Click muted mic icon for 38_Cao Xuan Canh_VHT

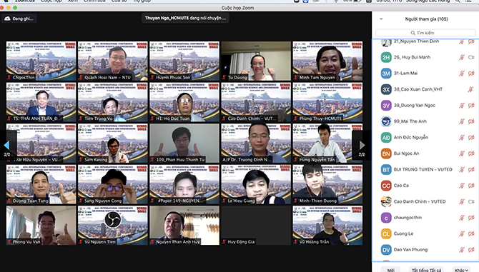pyautogui.click(x=470, y=89)
